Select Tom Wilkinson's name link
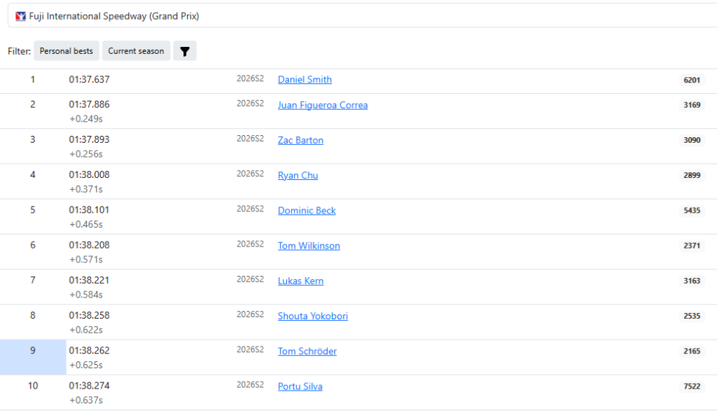The height and width of the screenshot is (411, 717). (x=309, y=246)
